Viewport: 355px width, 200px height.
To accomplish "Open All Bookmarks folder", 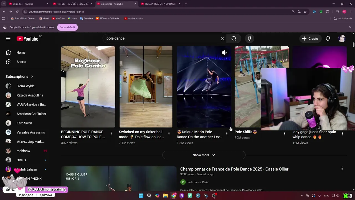I will [343, 19].
